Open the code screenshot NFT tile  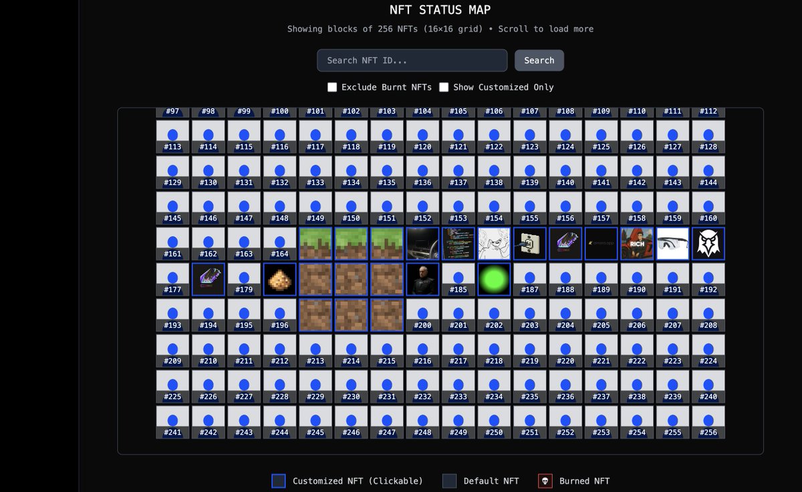click(x=458, y=244)
